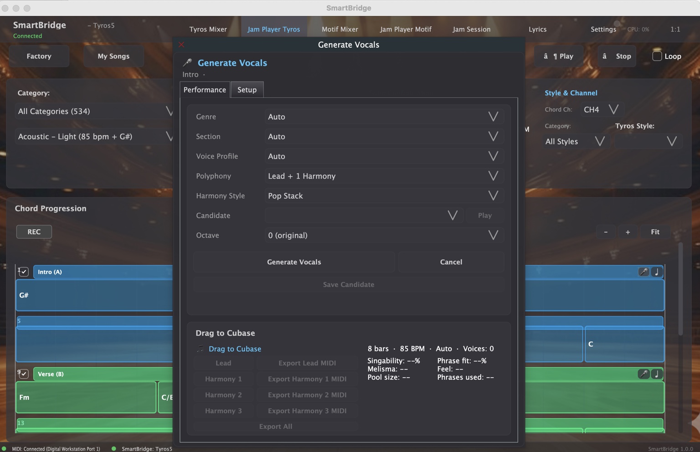Image resolution: width=700 pixels, height=452 pixels.
Task: Click the Generate Vocals button
Action: [294, 262]
